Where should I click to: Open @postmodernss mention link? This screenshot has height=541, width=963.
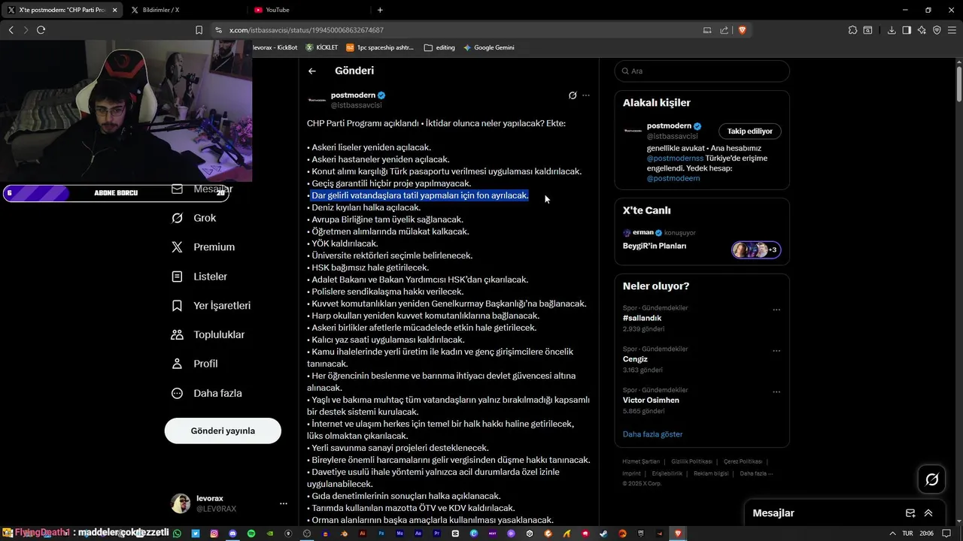coord(675,159)
